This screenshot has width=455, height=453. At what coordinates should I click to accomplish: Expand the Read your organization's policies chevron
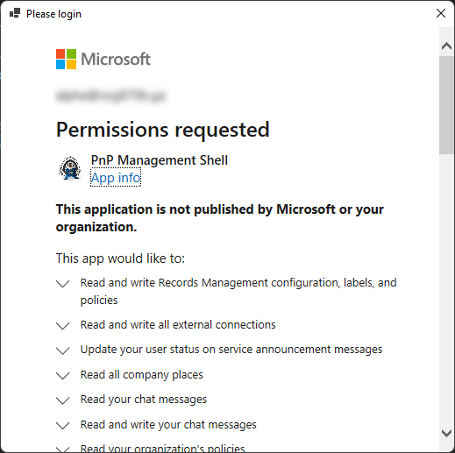coord(62,449)
